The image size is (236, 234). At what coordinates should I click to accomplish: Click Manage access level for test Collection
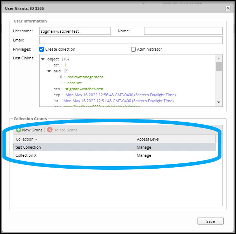click(144, 147)
